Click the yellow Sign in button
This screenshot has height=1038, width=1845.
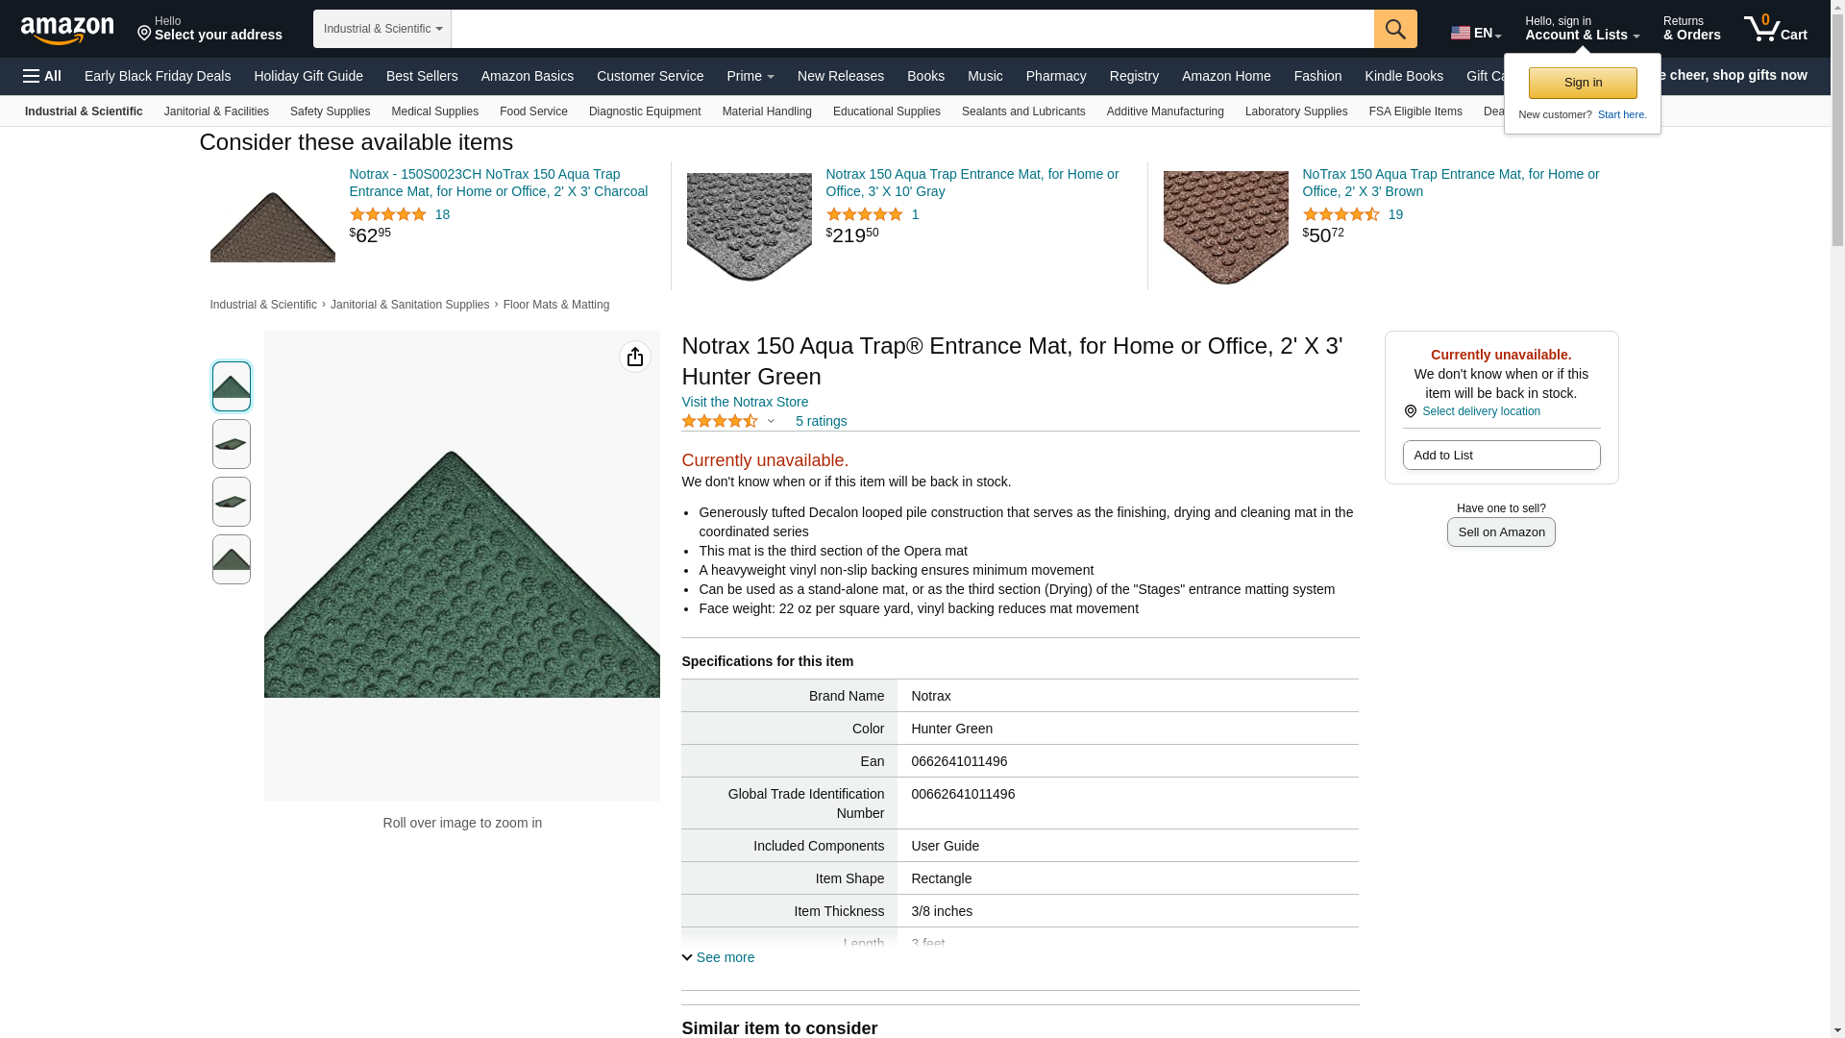1583,83
